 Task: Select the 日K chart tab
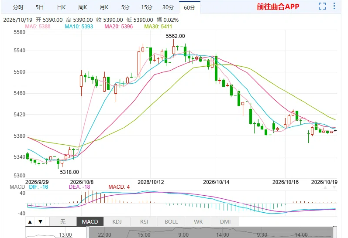click(x=61, y=7)
